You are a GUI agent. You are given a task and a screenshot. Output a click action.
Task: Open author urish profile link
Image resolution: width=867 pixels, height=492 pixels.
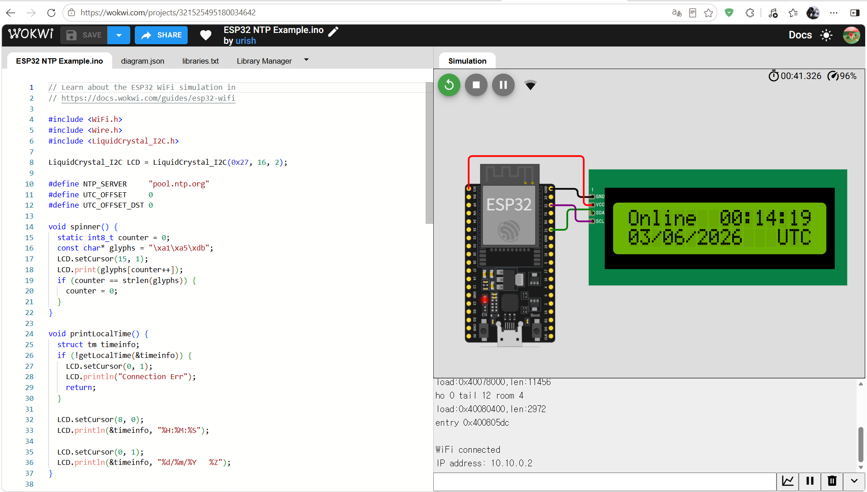point(246,41)
